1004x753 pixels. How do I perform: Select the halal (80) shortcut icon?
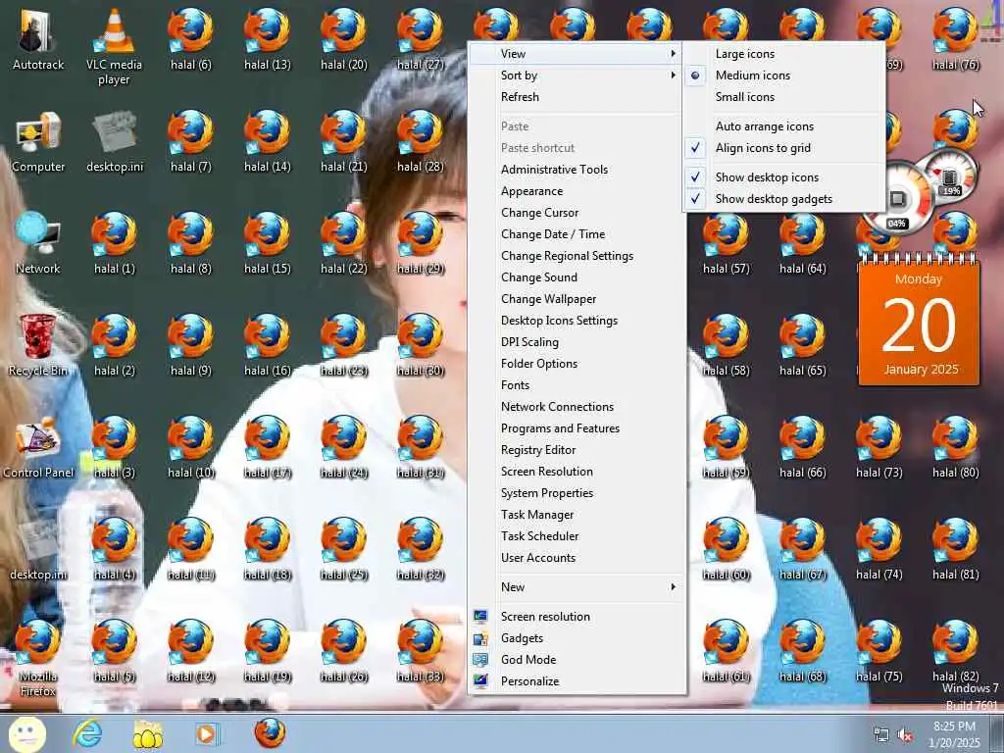955,447
